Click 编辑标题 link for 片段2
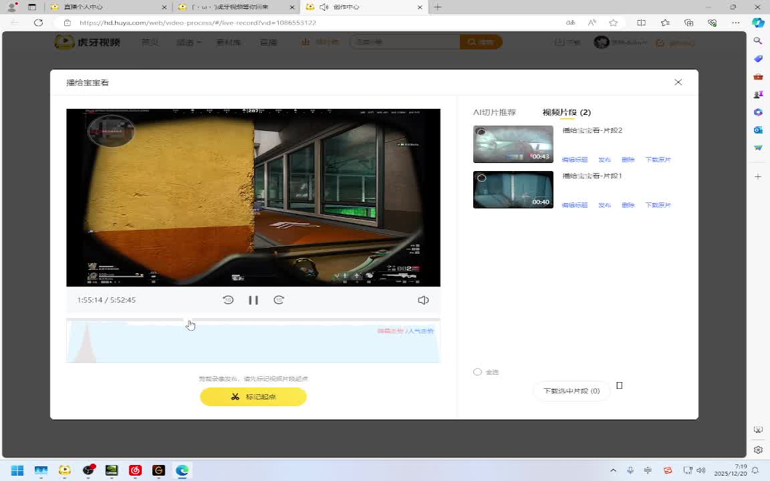 tap(574, 160)
